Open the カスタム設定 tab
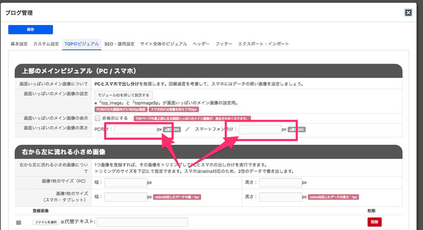 pyautogui.click(x=46, y=44)
